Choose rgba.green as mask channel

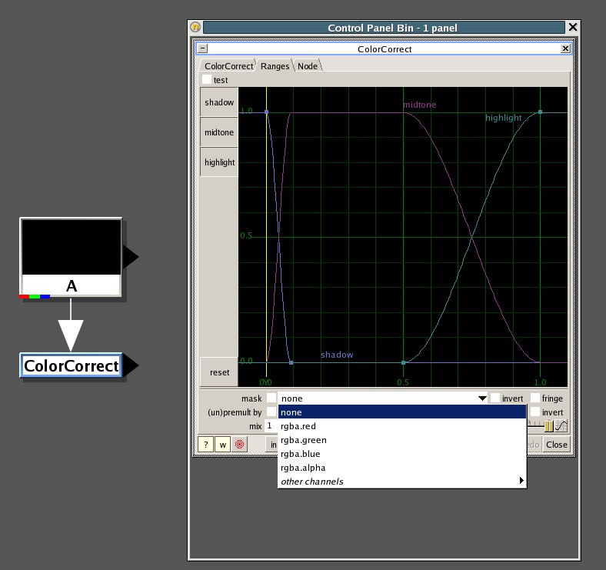402,440
